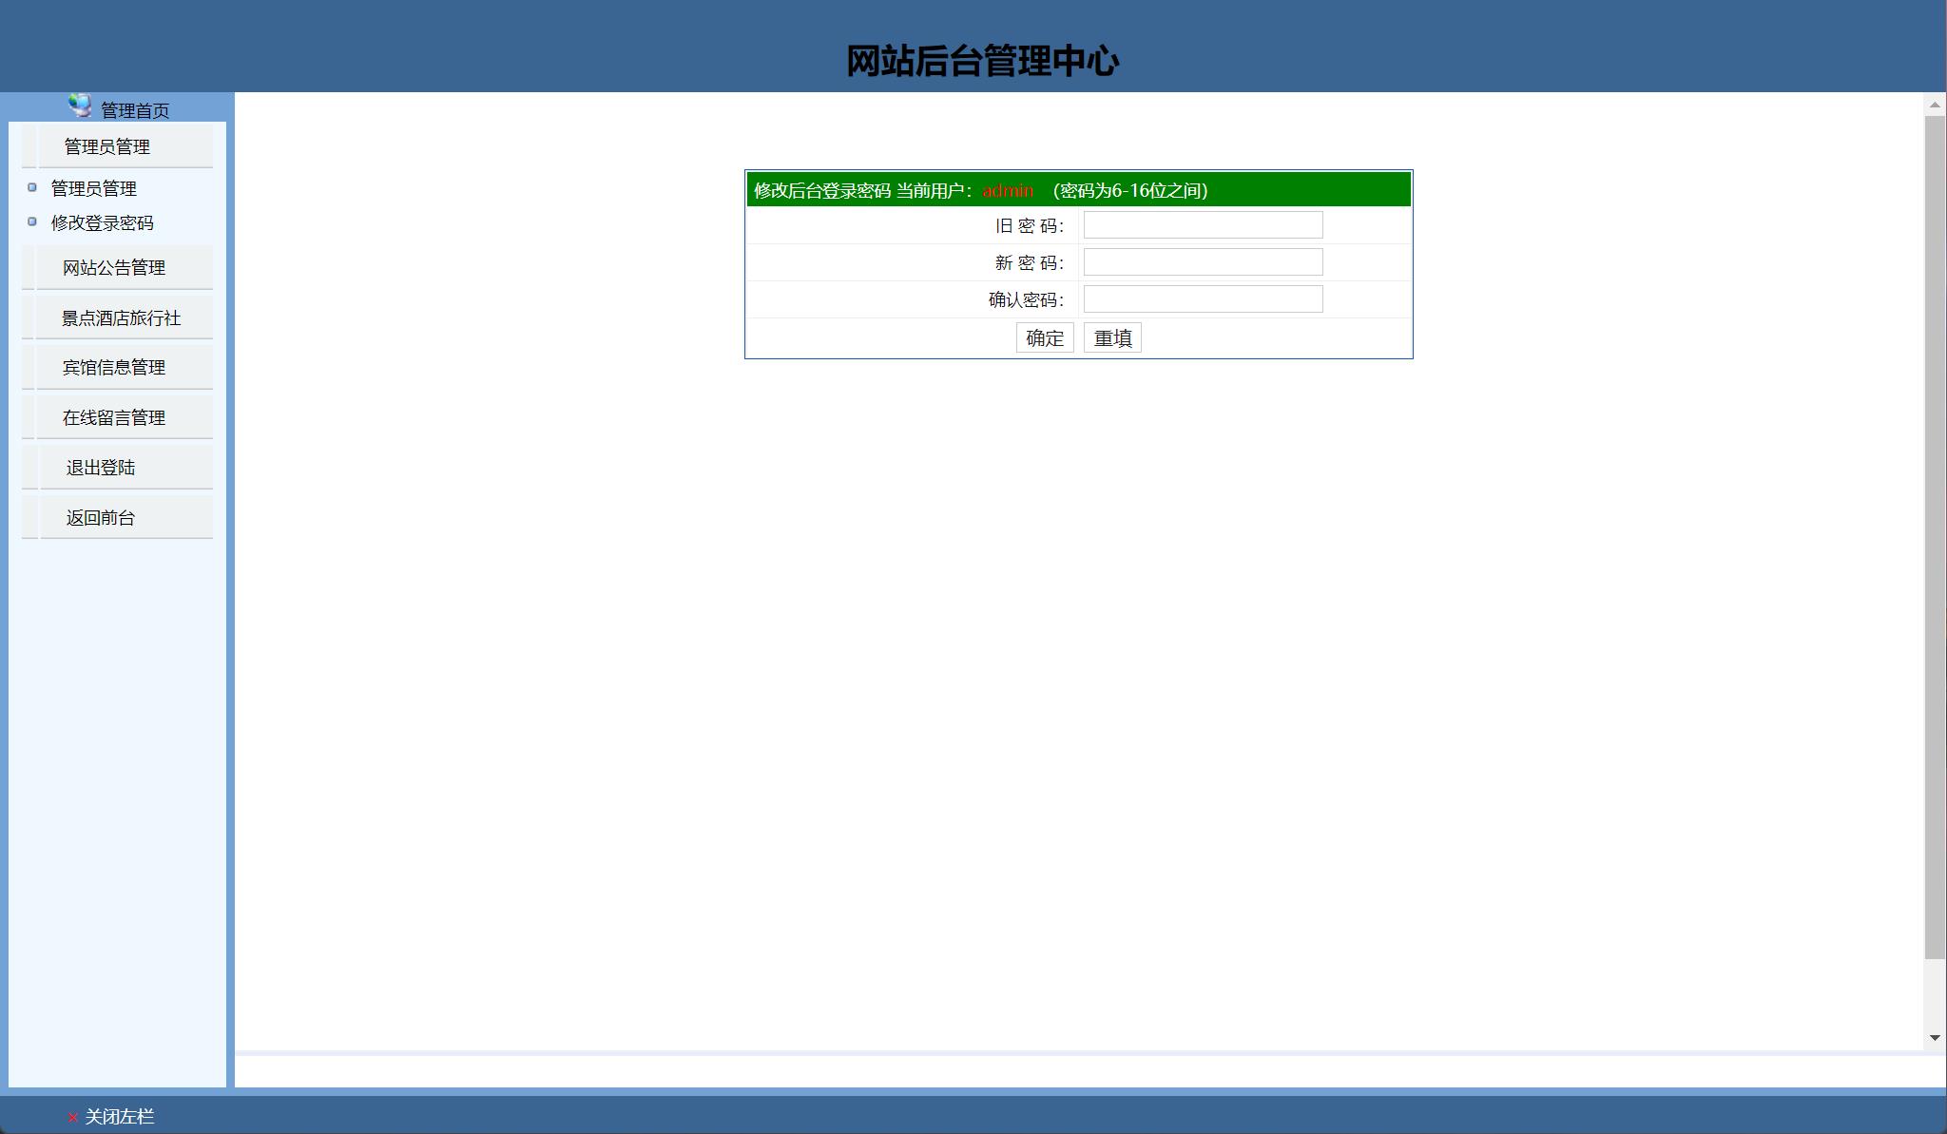Open 修改登录密码 submenu link

click(102, 222)
